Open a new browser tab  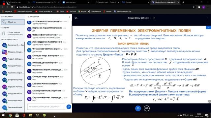[x=183, y=2]
